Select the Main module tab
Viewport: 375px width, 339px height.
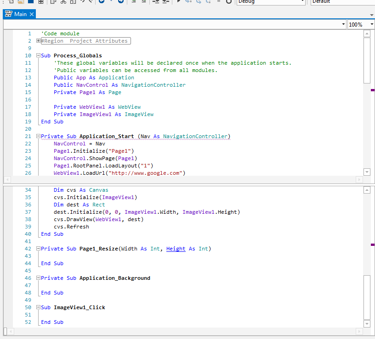(x=20, y=14)
